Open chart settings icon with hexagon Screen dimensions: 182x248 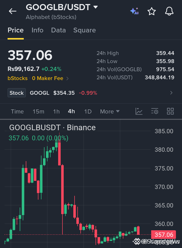coord(154,111)
